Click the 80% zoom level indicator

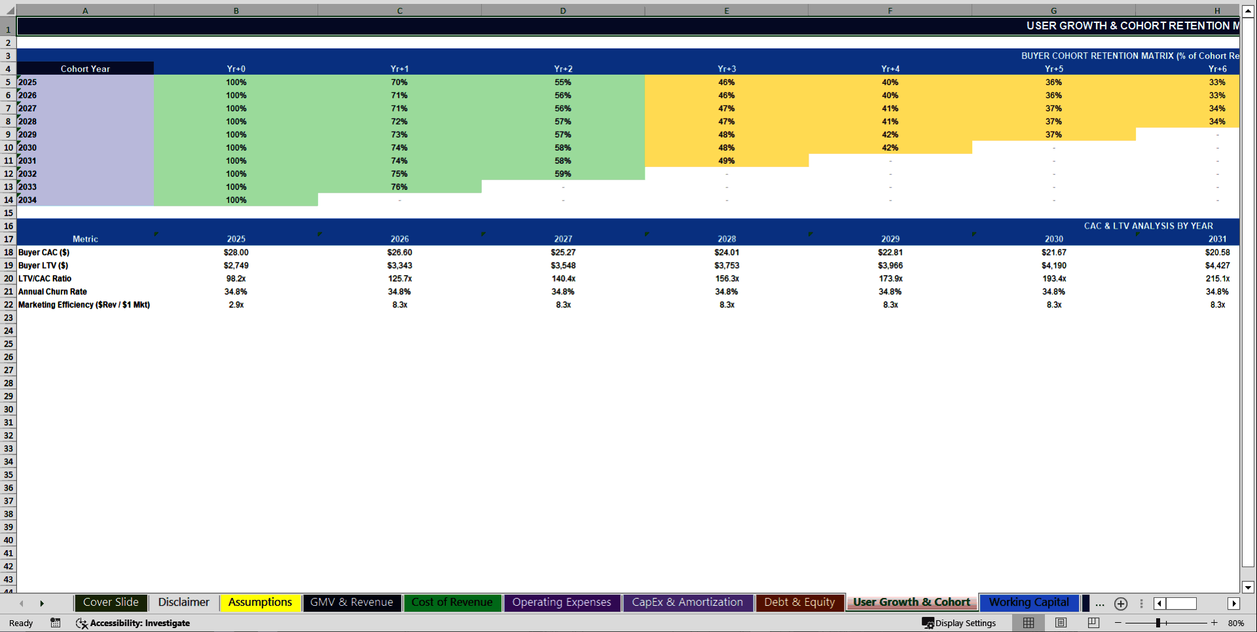[1235, 623]
